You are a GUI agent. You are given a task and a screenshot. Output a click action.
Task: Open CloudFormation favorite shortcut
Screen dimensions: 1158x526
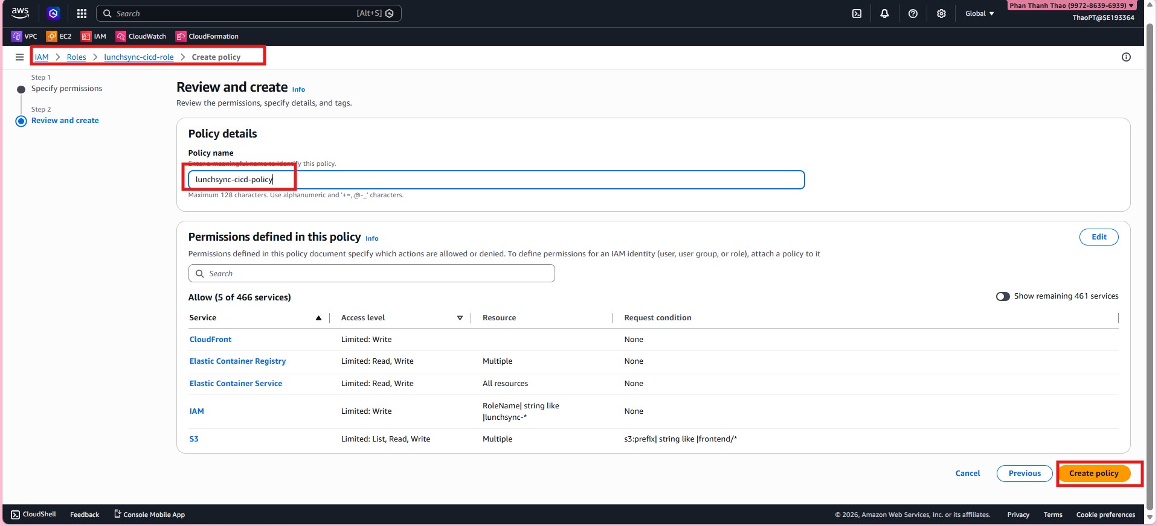click(207, 36)
